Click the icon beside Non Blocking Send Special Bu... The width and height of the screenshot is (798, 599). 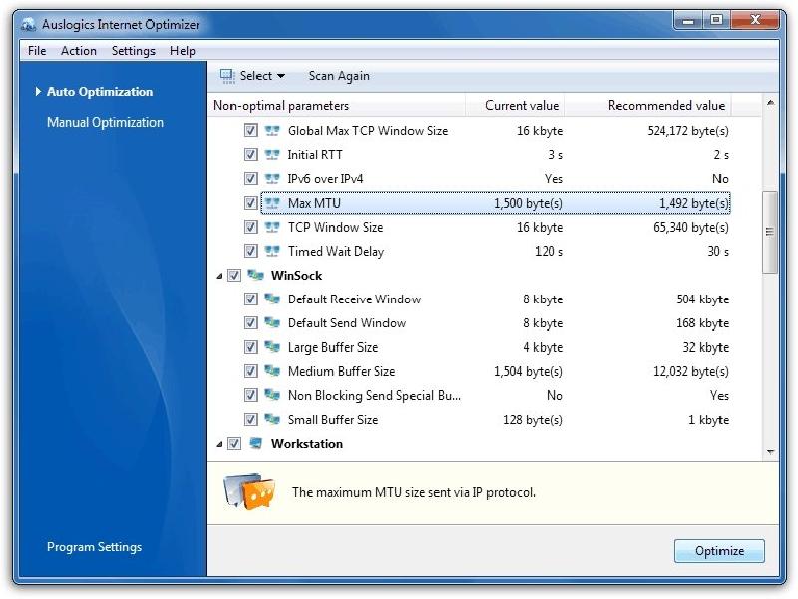click(x=272, y=395)
